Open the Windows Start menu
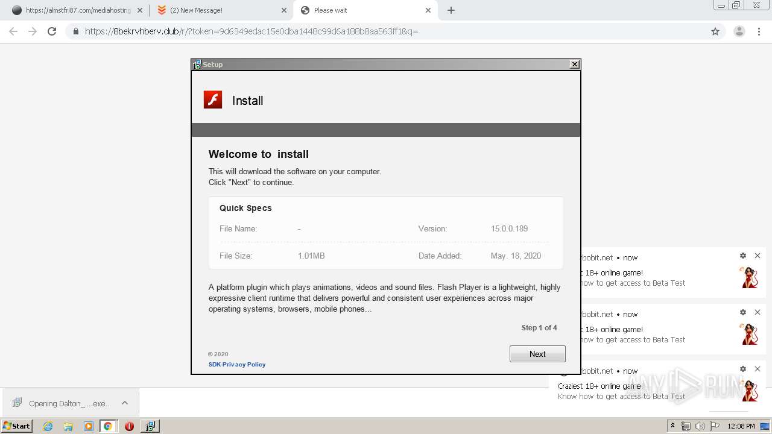 point(16,426)
